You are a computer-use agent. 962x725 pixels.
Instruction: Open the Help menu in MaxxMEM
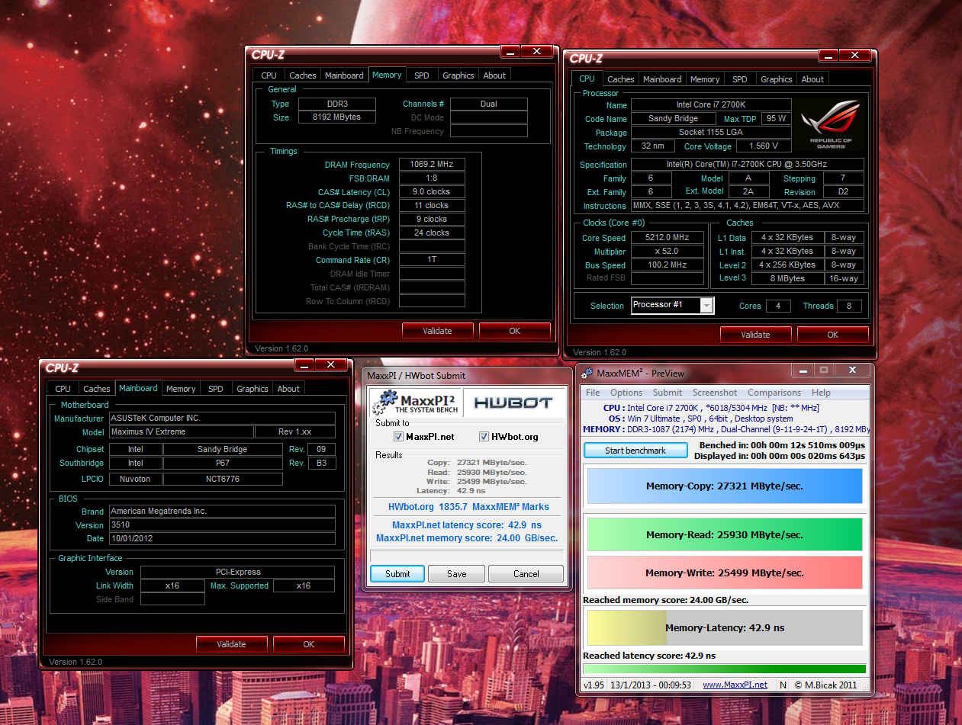[x=822, y=393]
